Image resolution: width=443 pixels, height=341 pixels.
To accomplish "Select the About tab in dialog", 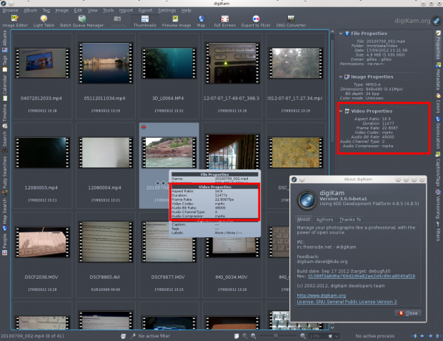I will [304, 219].
